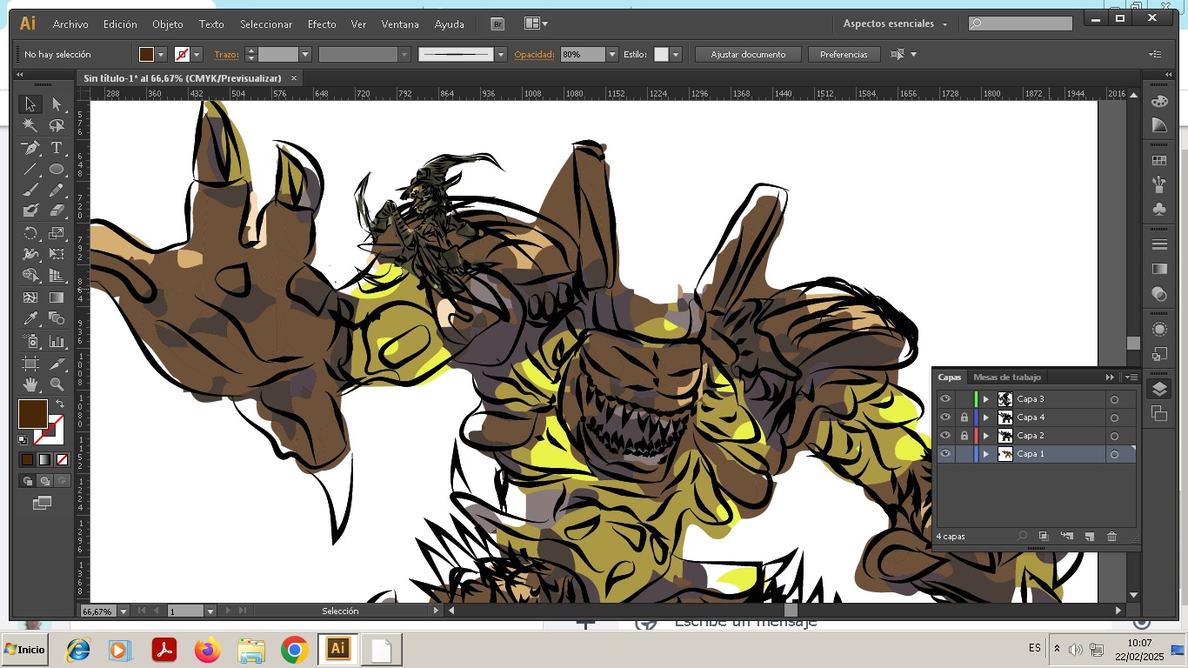Expand Capa 3 layer contents
Viewport: 1188px width, 668px height.
point(985,399)
